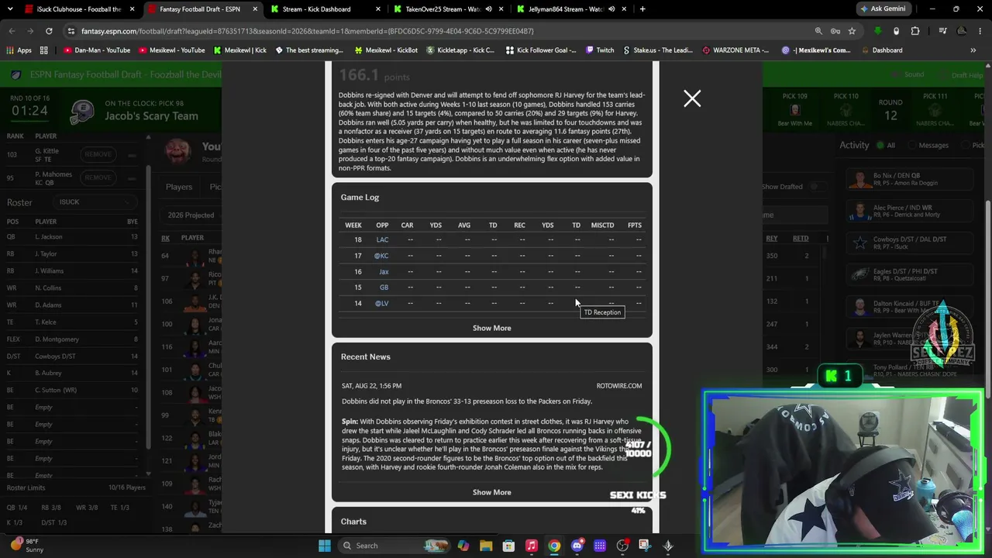This screenshot has height=558, width=992.
Task: Remove G. Kittle from the queue
Action: point(98,154)
